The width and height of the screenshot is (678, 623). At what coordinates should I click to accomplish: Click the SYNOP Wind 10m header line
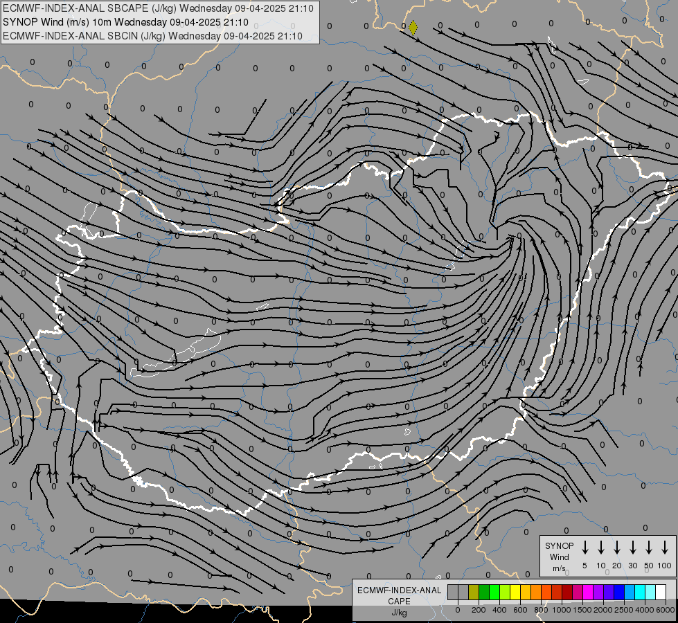coord(125,22)
